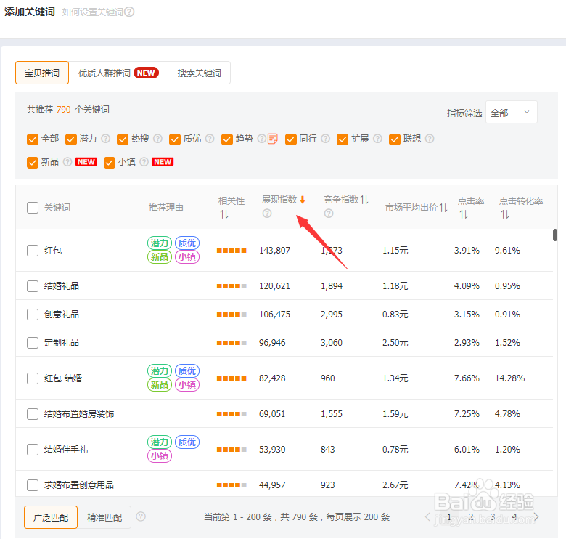Uncheck the 质优 filter checkbox
This screenshot has height=539, width=566.
pos(175,139)
